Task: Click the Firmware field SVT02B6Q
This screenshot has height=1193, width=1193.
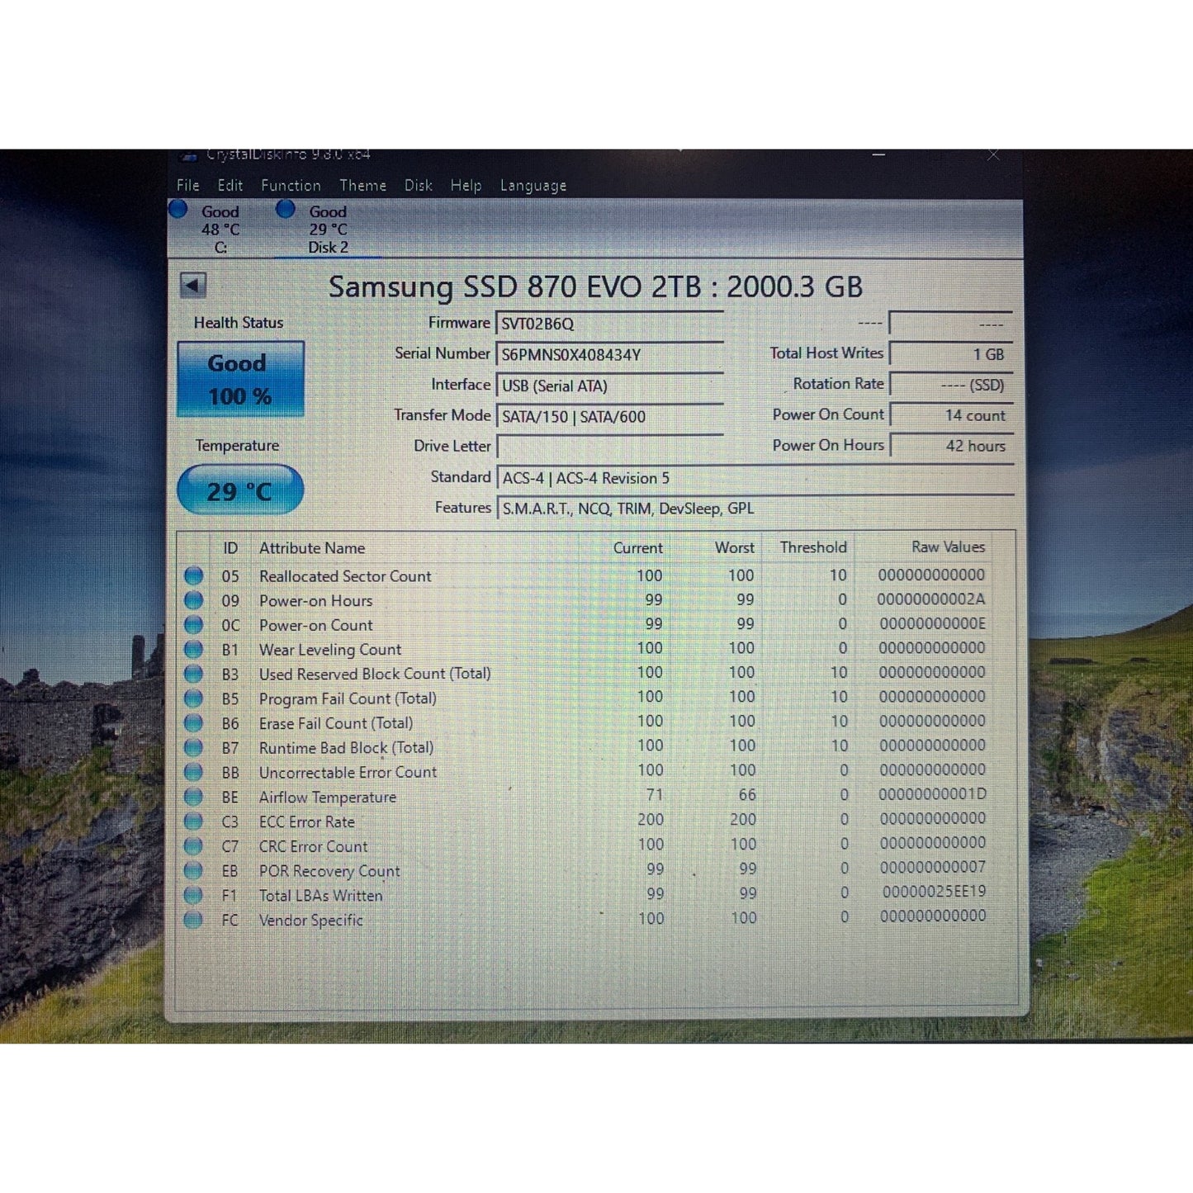Action: click(609, 324)
